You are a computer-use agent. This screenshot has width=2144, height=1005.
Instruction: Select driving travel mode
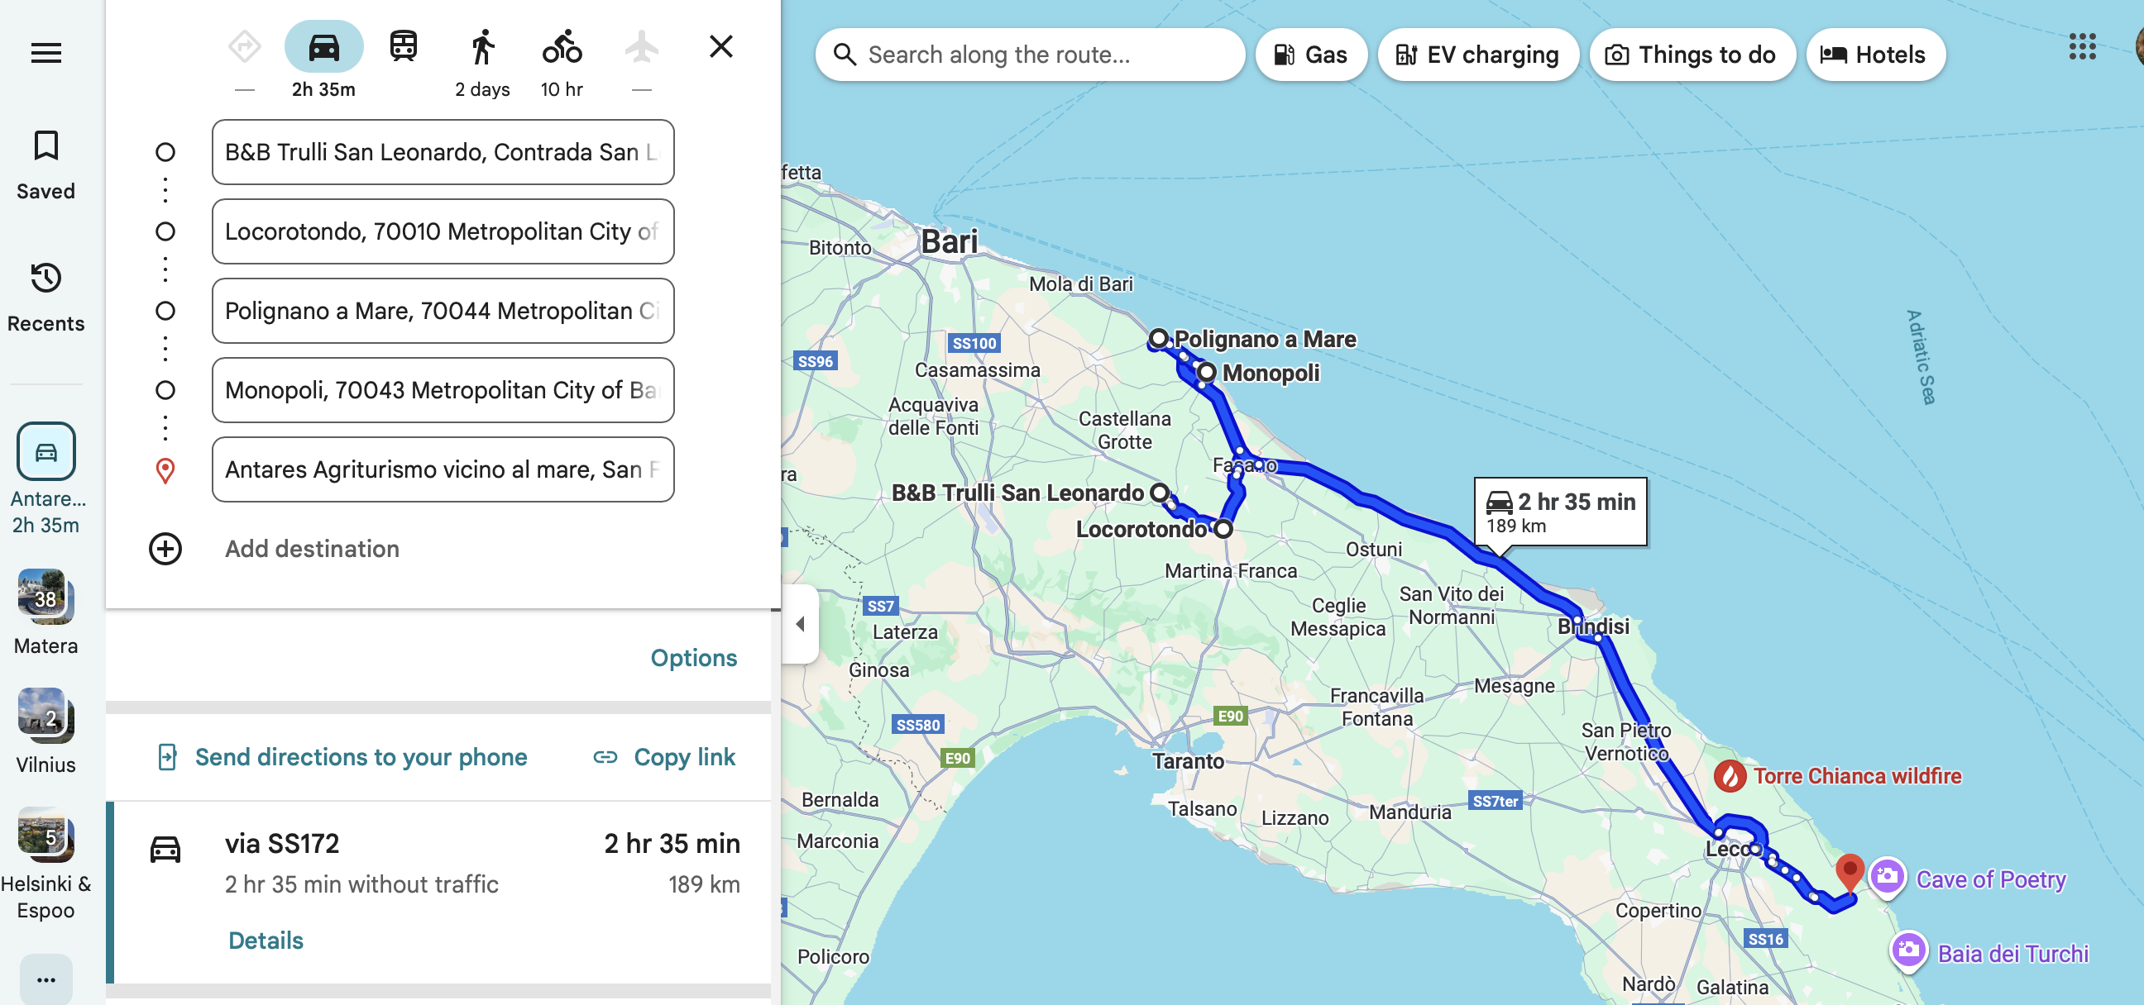pos(323,47)
